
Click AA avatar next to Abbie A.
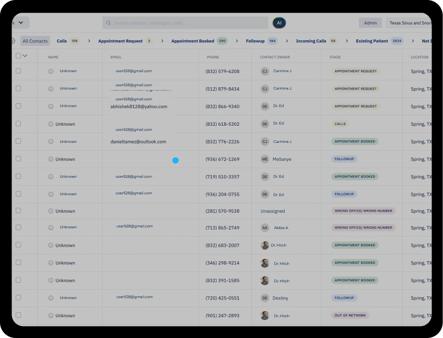tap(265, 228)
